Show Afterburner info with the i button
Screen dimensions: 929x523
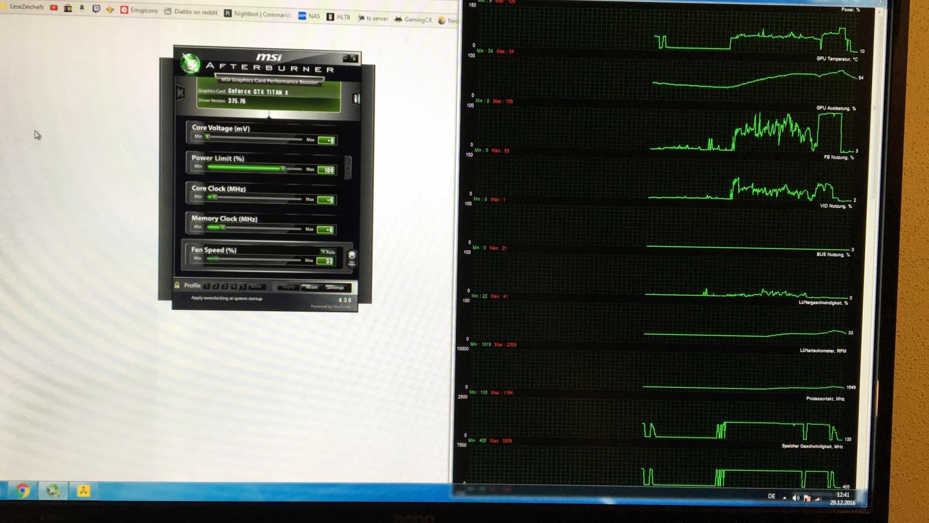click(x=356, y=99)
